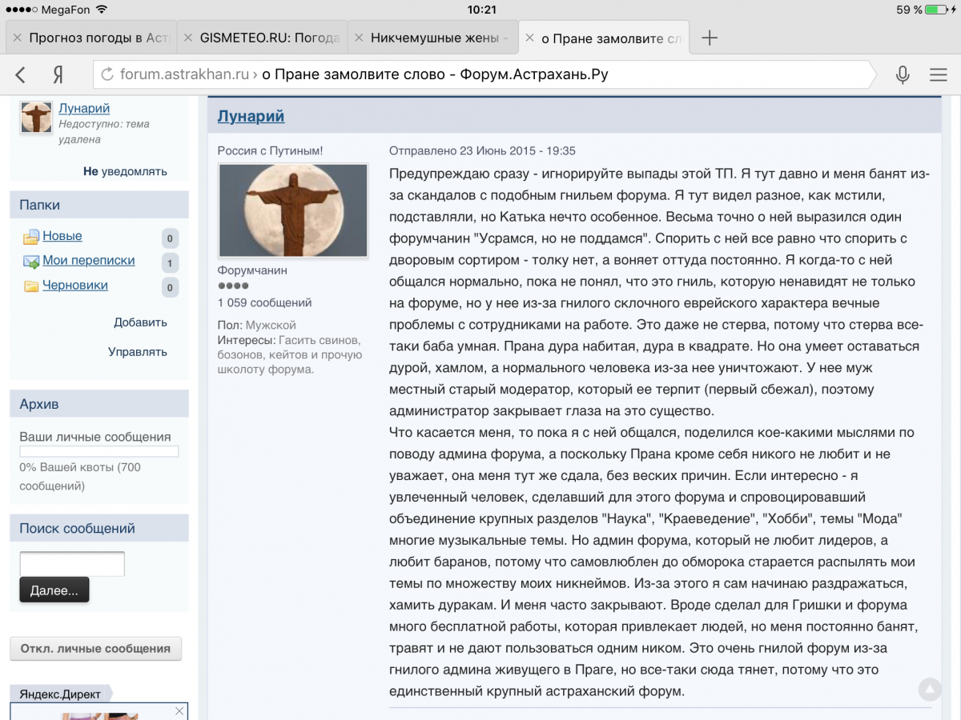Open Мои переписки folder
Screen dimensions: 961x720
tap(88, 261)
